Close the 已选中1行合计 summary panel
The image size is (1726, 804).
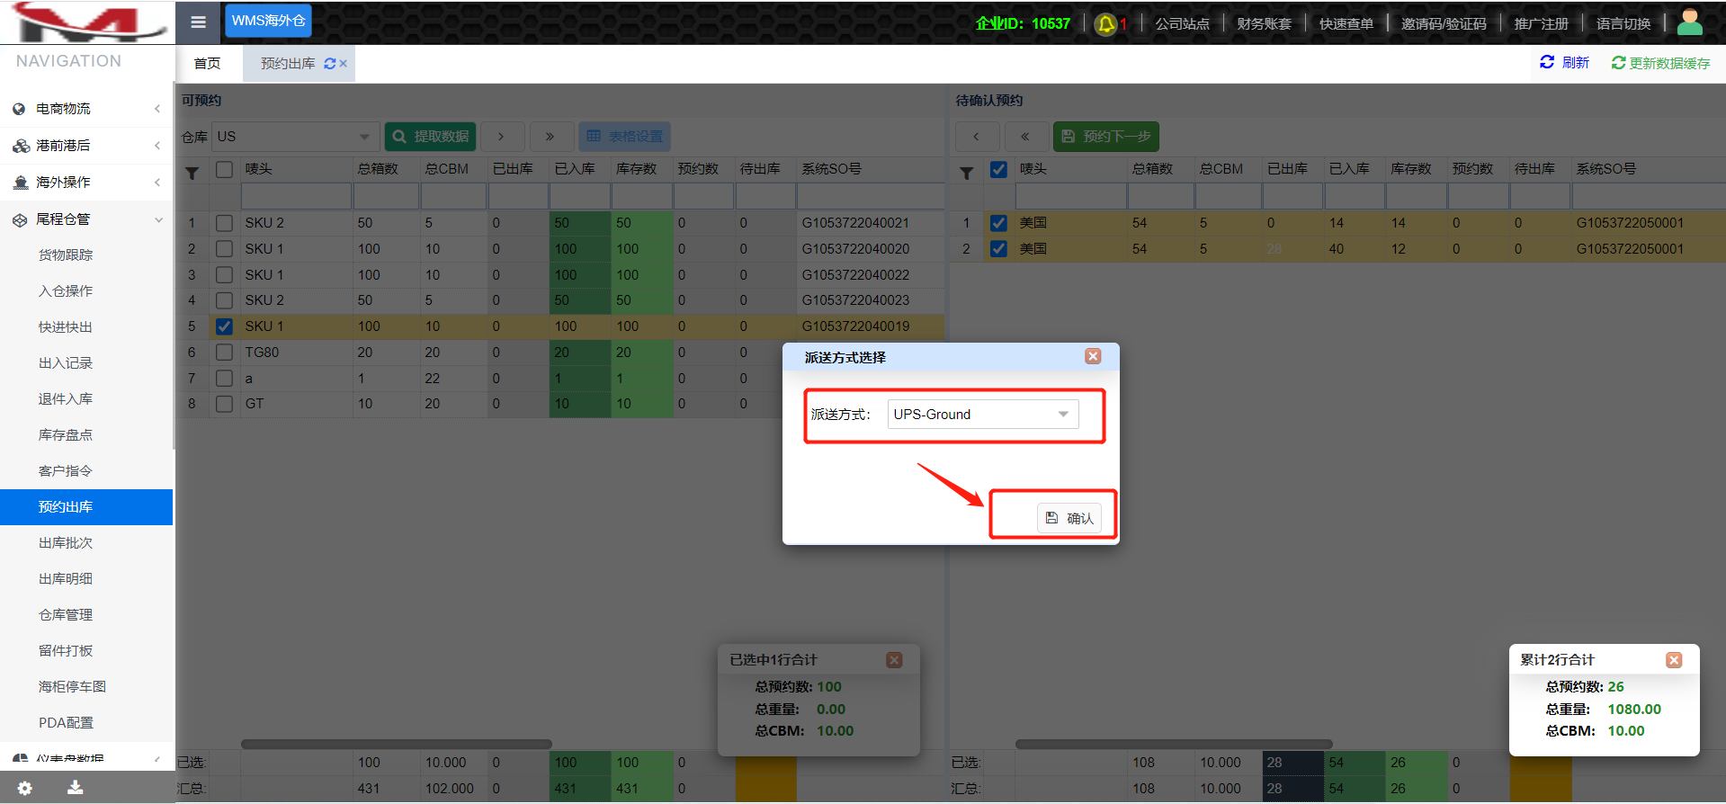coord(894,660)
